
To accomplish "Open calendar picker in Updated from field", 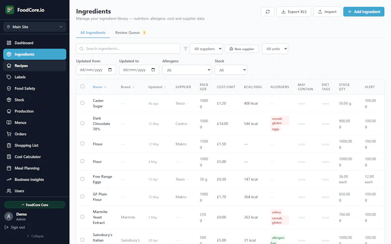I will pyautogui.click(x=110, y=70).
